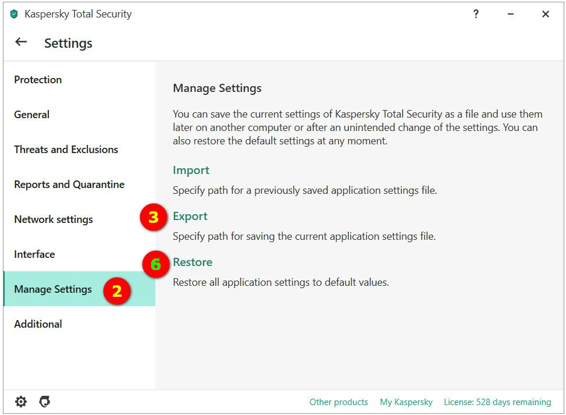Go back using the arrow beside Settings
The height and width of the screenshot is (415, 566).
pyautogui.click(x=21, y=42)
